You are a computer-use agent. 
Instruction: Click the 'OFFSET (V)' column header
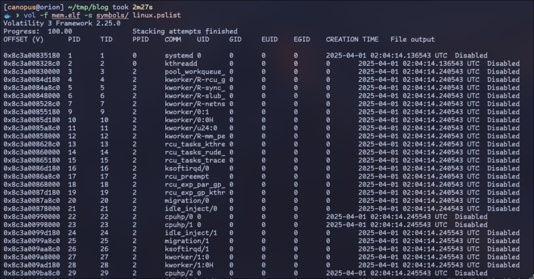click(x=24, y=40)
